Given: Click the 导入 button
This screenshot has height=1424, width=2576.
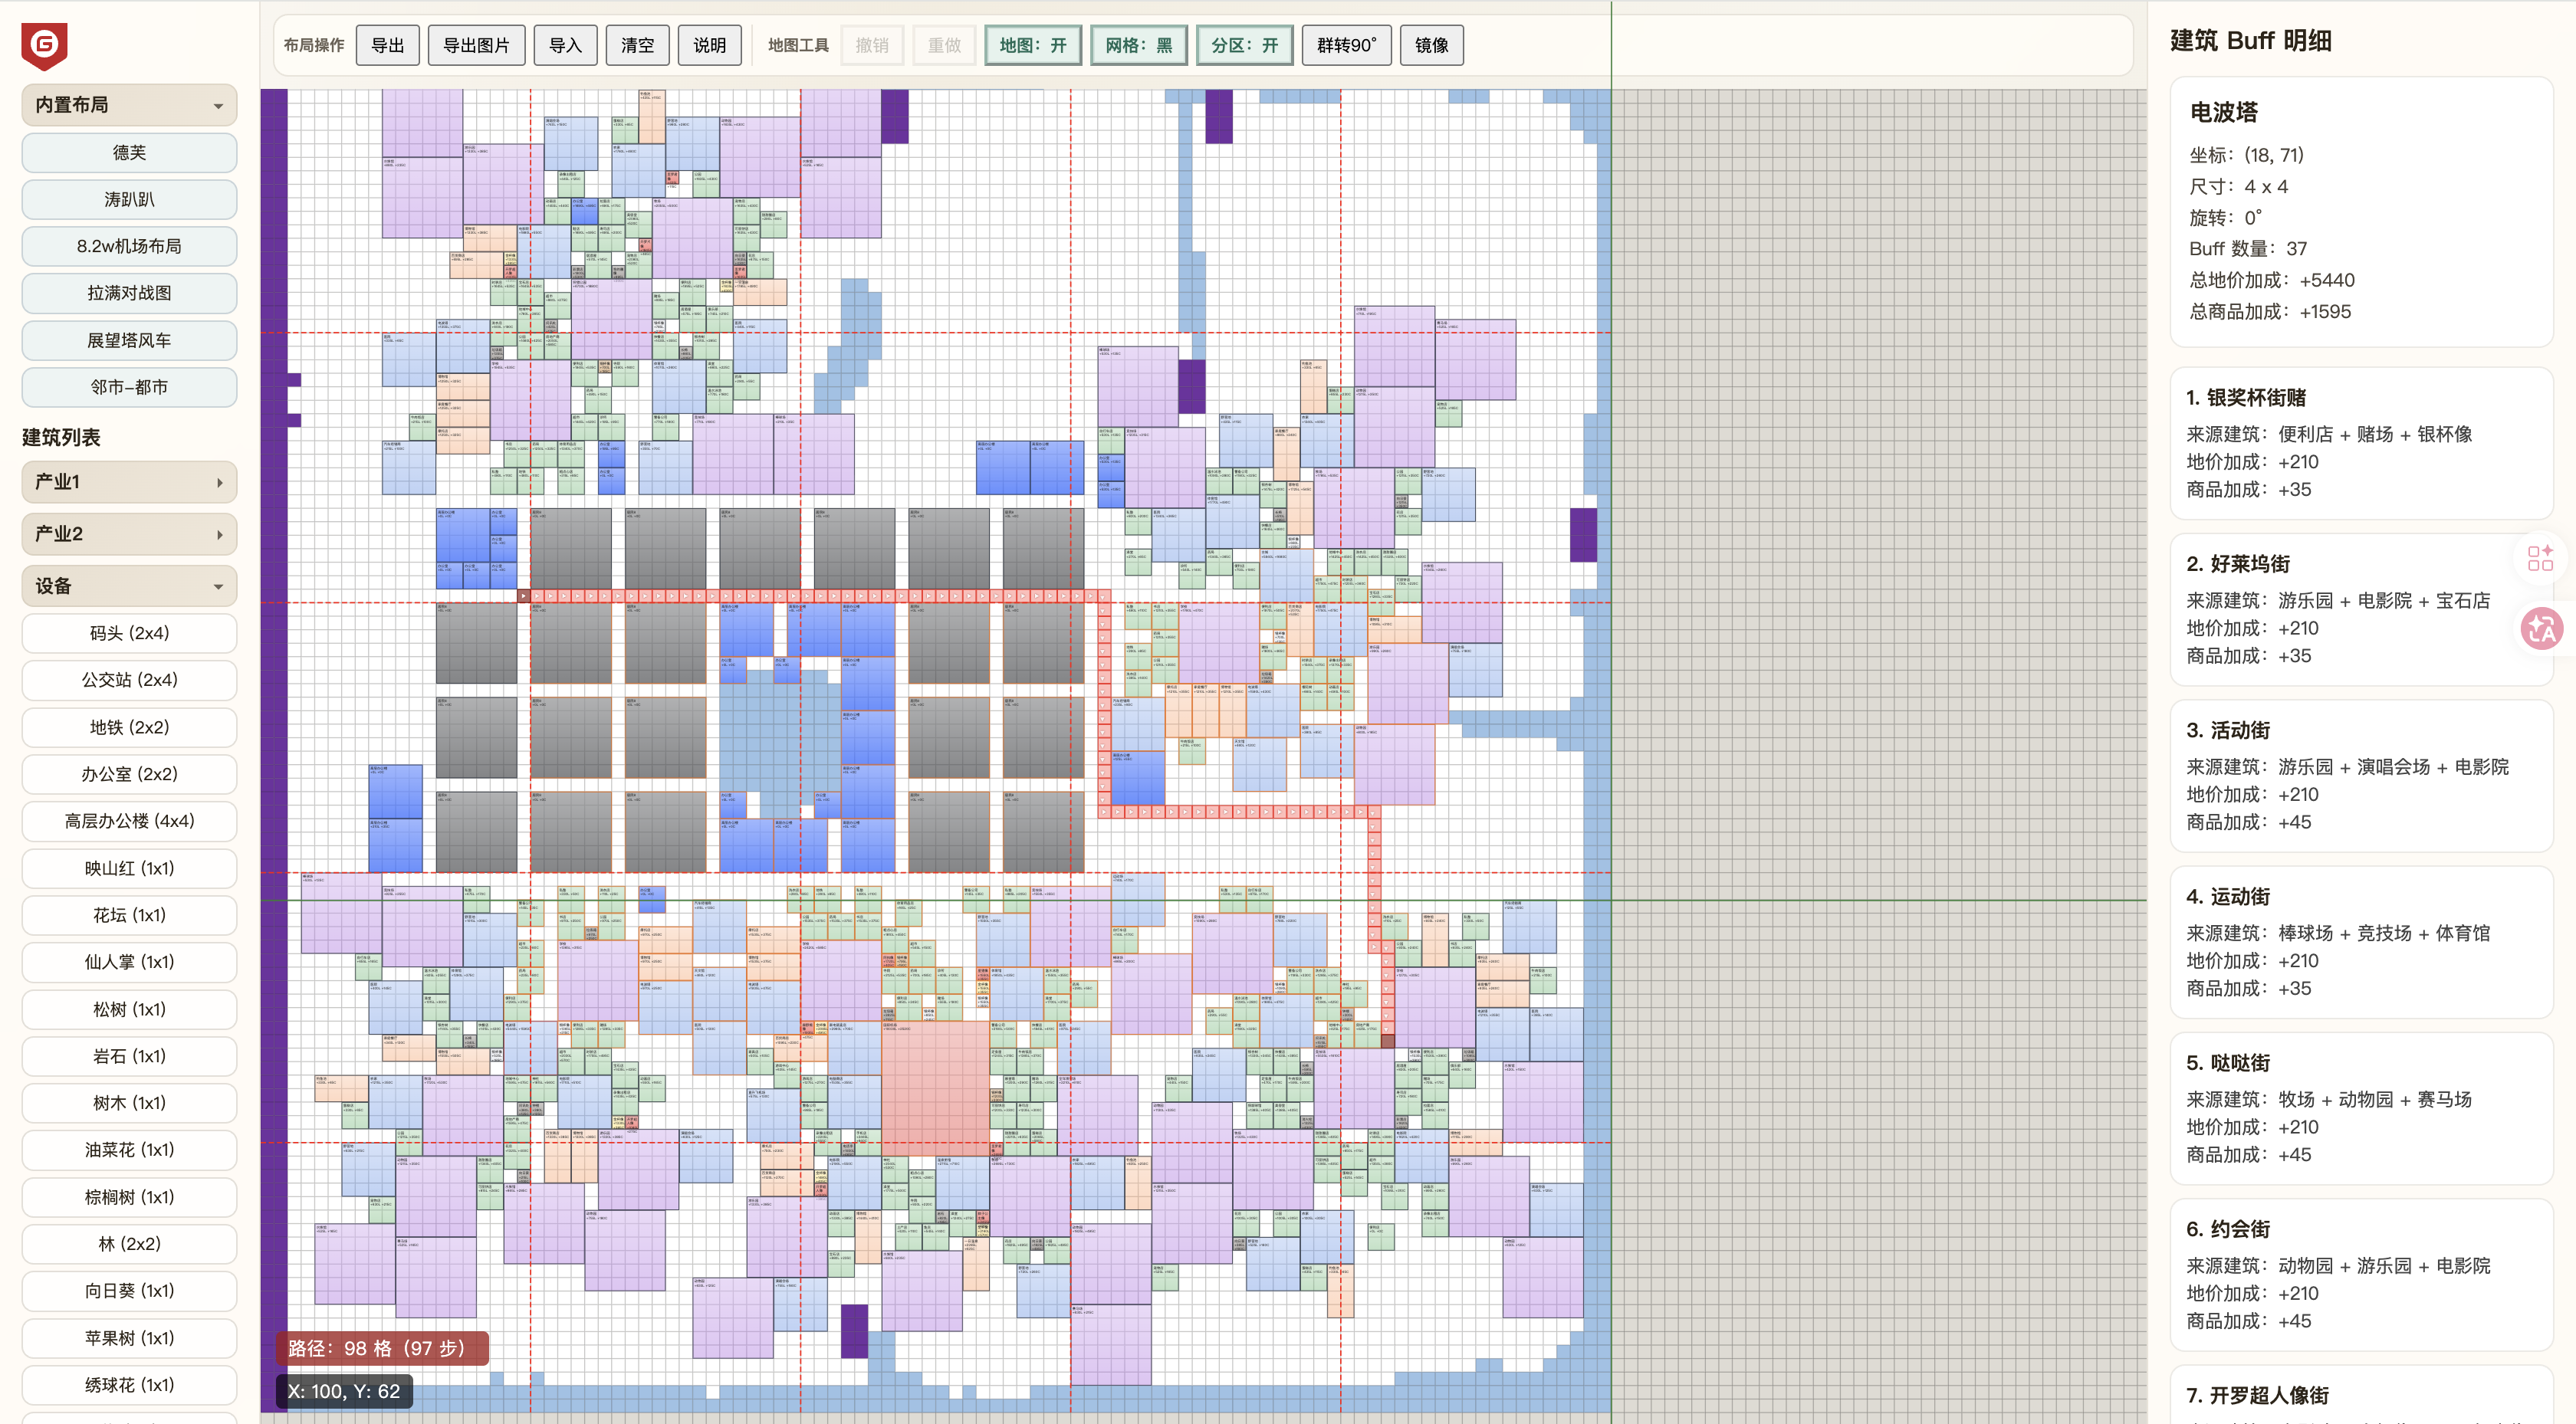Looking at the screenshot, I should (565, 45).
